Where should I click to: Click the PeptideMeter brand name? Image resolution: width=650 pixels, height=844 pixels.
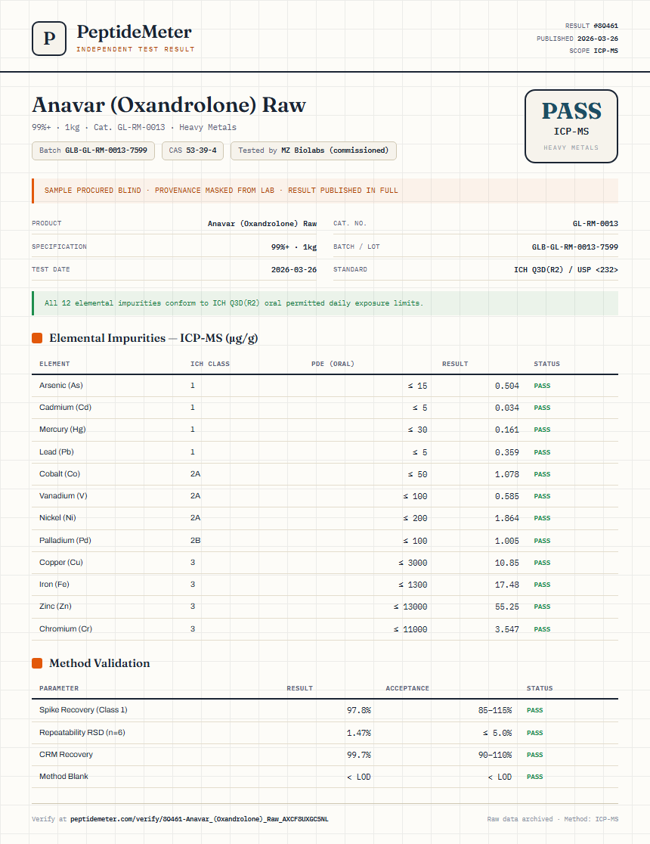(134, 32)
